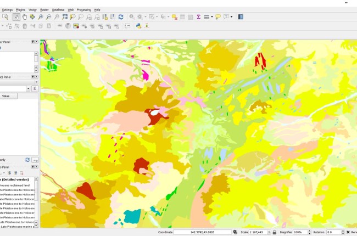
Task: Click the Zoom to Selection icon
Action: (x=73, y=17)
